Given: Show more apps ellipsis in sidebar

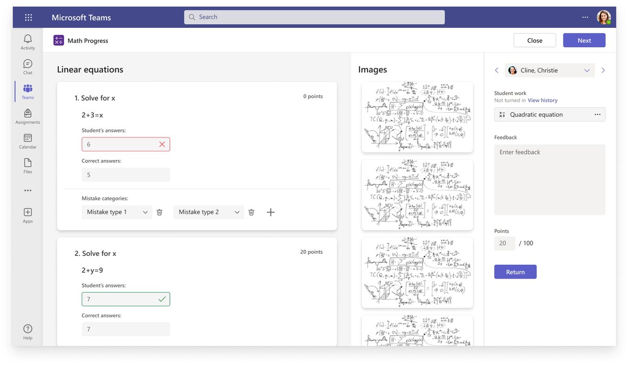Looking at the screenshot, I should click(x=28, y=190).
